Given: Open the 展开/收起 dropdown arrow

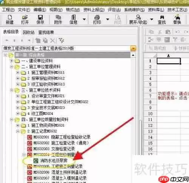Looking at the screenshot, I should pyautogui.click(x=152, y=19).
